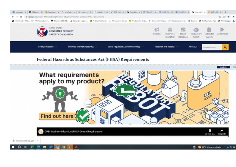Open the Recalls megaphone icon

[157, 30]
